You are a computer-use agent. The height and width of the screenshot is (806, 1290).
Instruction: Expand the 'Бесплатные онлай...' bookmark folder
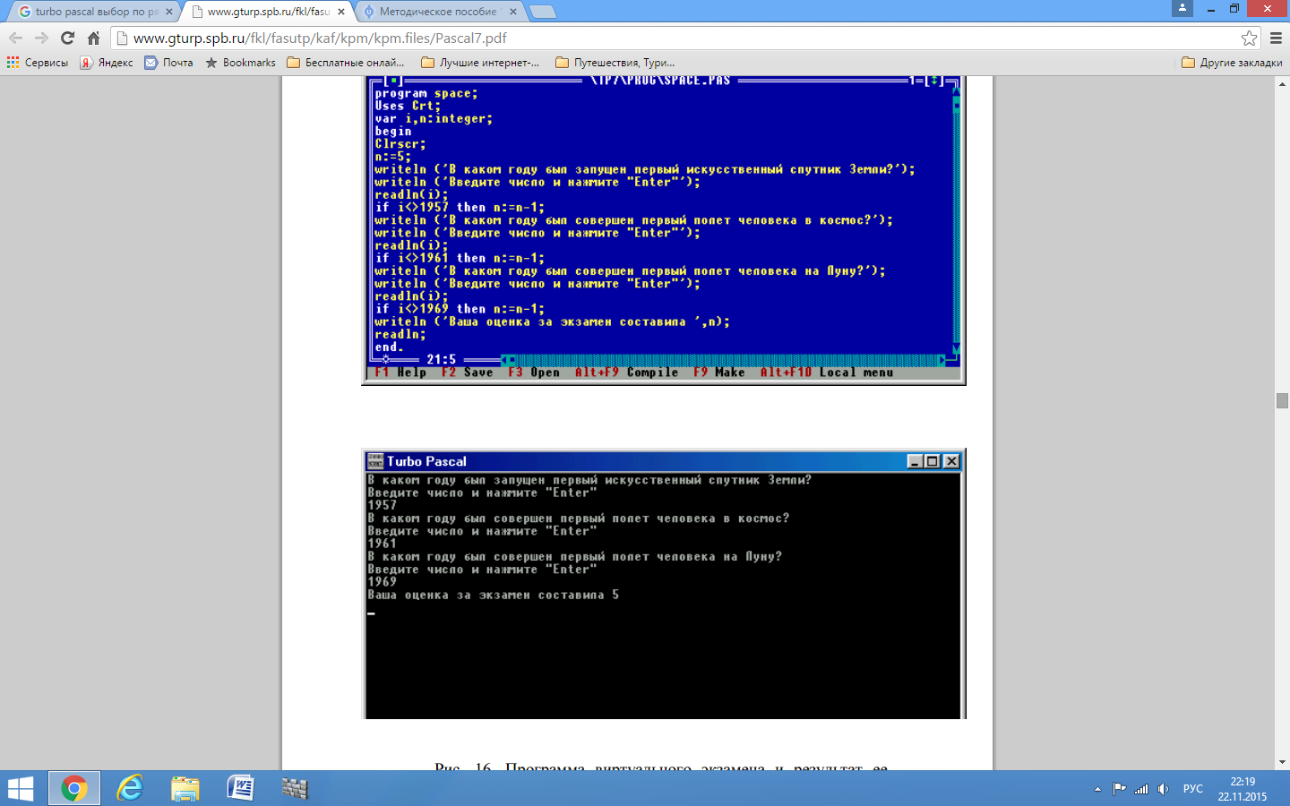346,63
